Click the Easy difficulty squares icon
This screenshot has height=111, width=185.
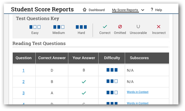point(35,27)
